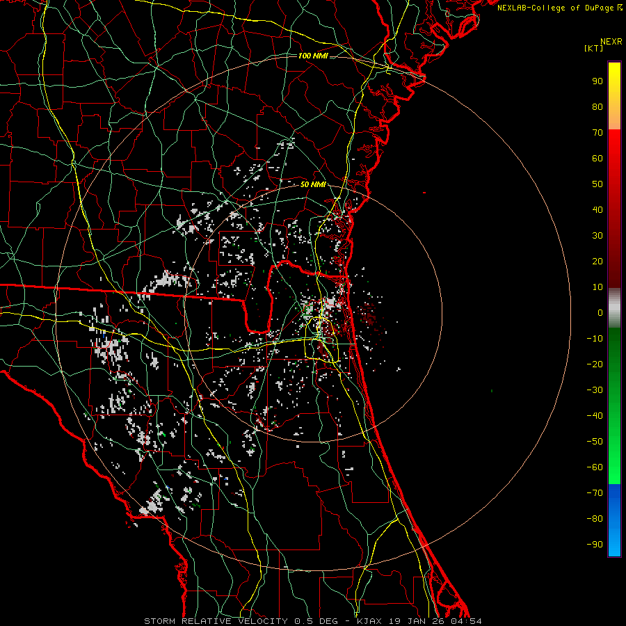Click the -50 value on the velocity scale
This screenshot has width=626, height=626.
[x=595, y=442]
